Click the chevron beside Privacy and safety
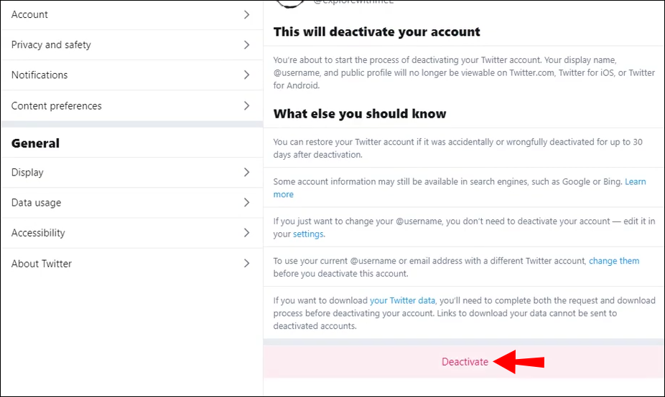 pyautogui.click(x=246, y=44)
